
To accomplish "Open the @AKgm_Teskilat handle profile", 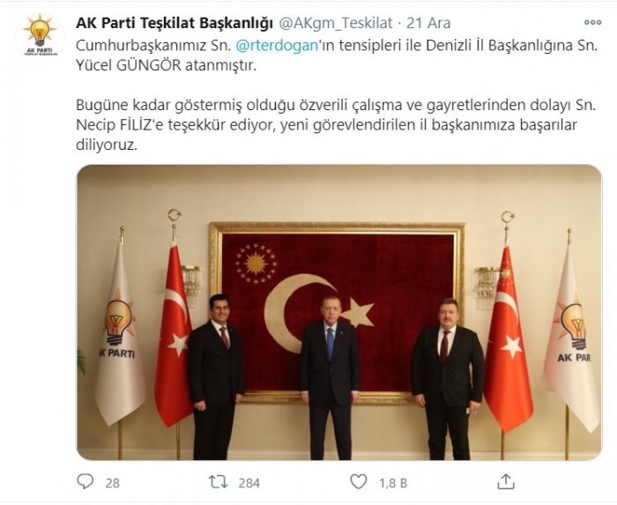I will tap(336, 23).
